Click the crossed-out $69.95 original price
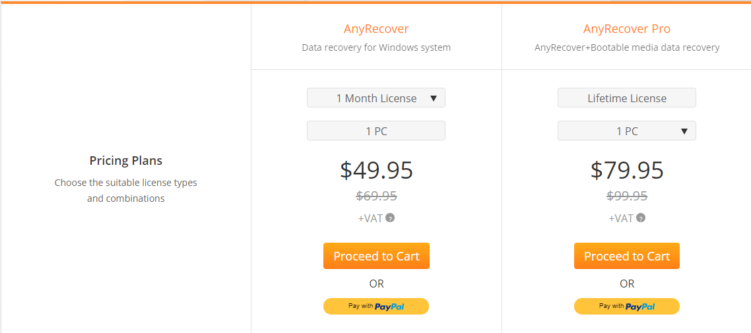751x333 pixels. (376, 196)
